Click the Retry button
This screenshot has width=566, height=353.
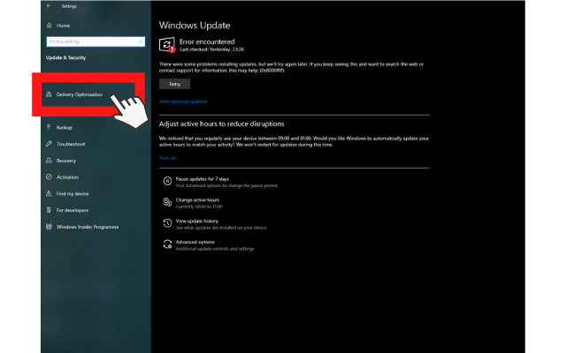[175, 84]
